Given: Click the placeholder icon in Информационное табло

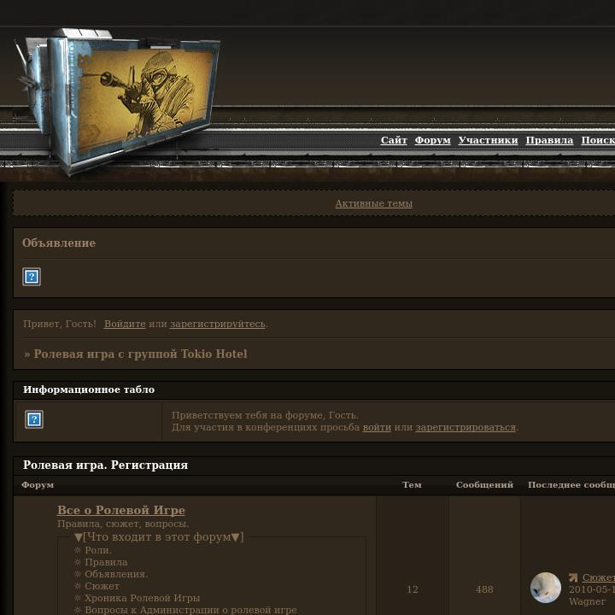Looking at the screenshot, I should tap(34, 419).
